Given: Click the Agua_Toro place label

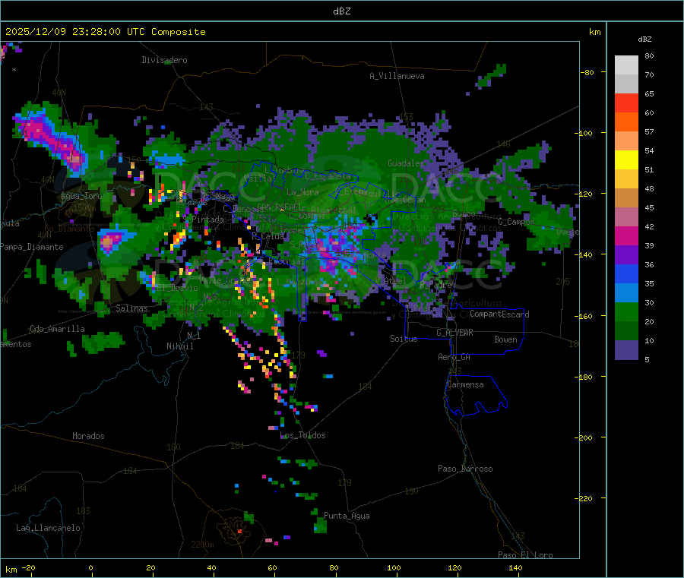Looking at the screenshot, I should [81, 196].
